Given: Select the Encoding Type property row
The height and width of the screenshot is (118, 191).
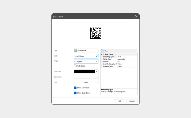Looking at the screenshot, I should (119, 57).
